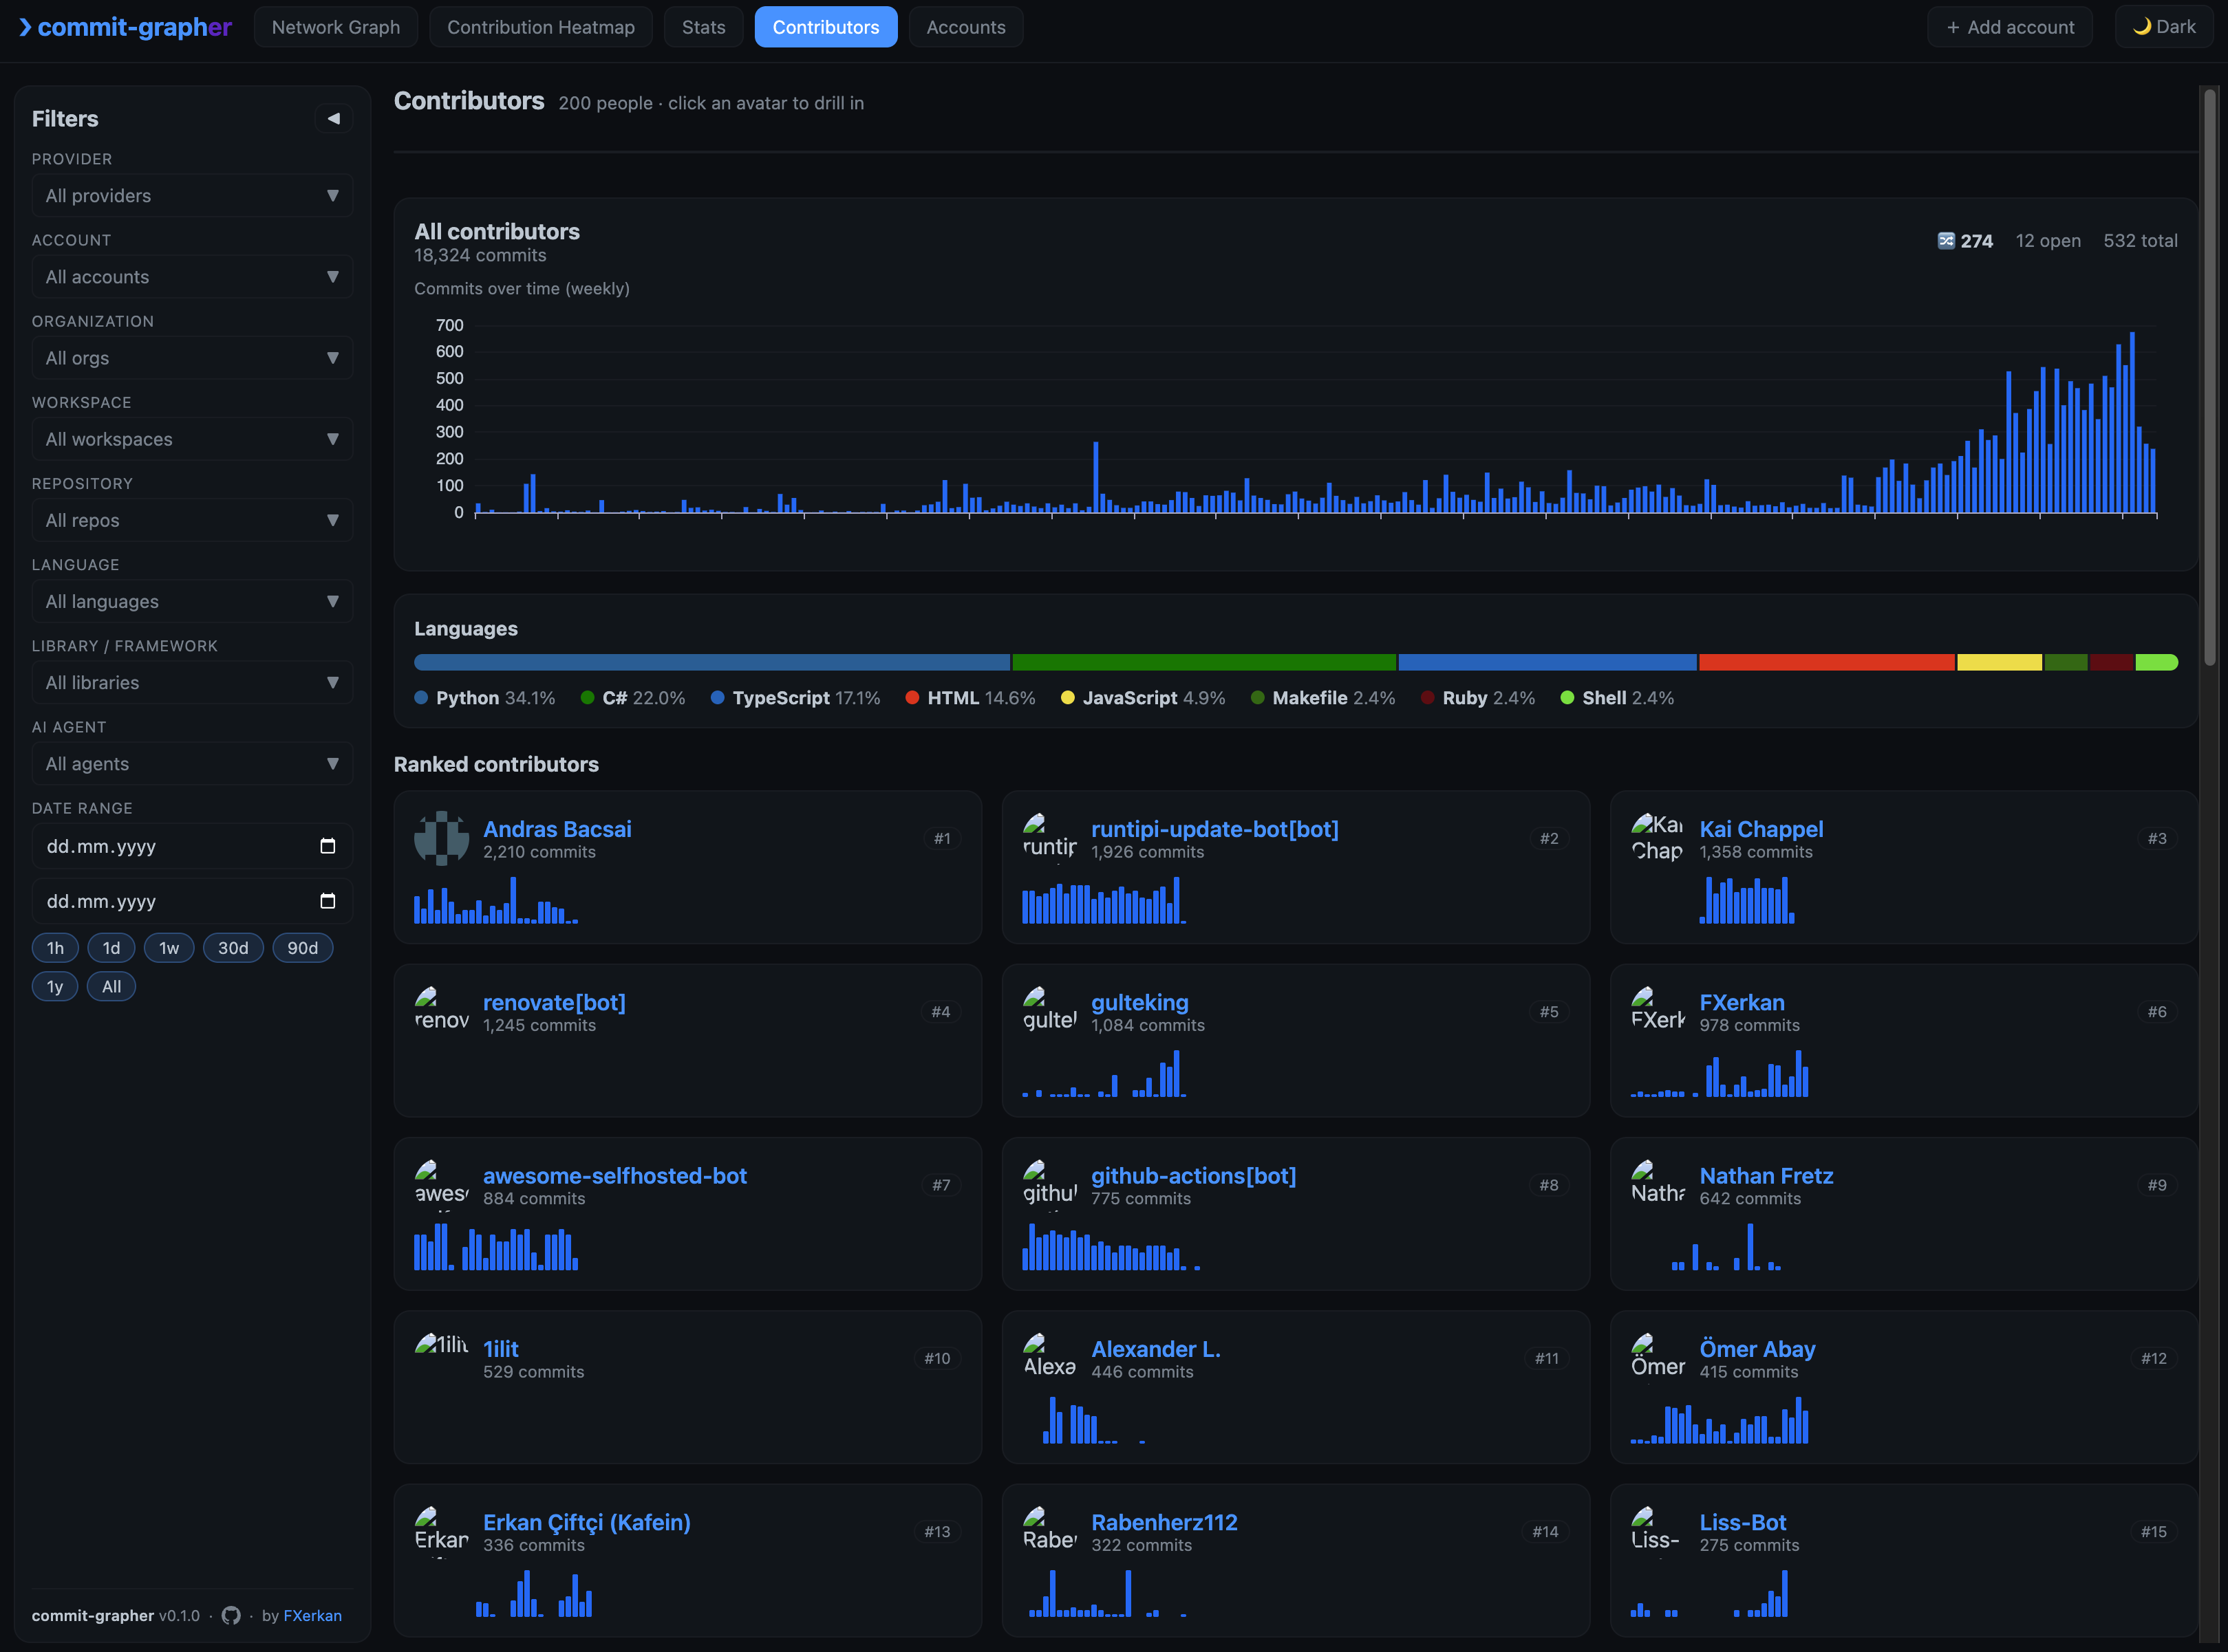Image resolution: width=2228 pixels, height=1652 pixels.
Task: Open the All workspaces dropdown
Action: [192, 439]
